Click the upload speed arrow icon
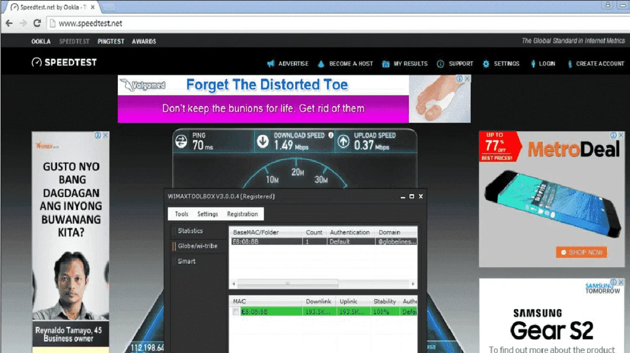 (343, 141)
